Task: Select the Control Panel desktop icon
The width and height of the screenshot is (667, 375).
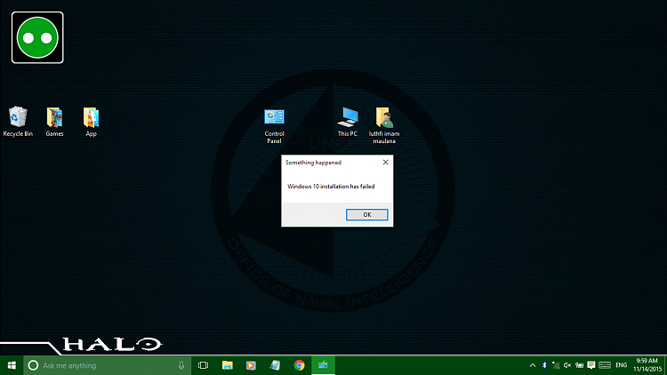Action: 274,126
